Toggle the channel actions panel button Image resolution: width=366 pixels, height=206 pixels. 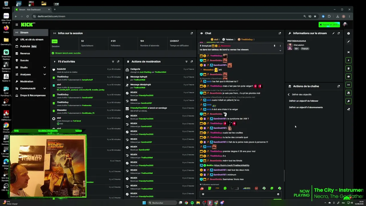pyautogui.click(x=348, y=93)
